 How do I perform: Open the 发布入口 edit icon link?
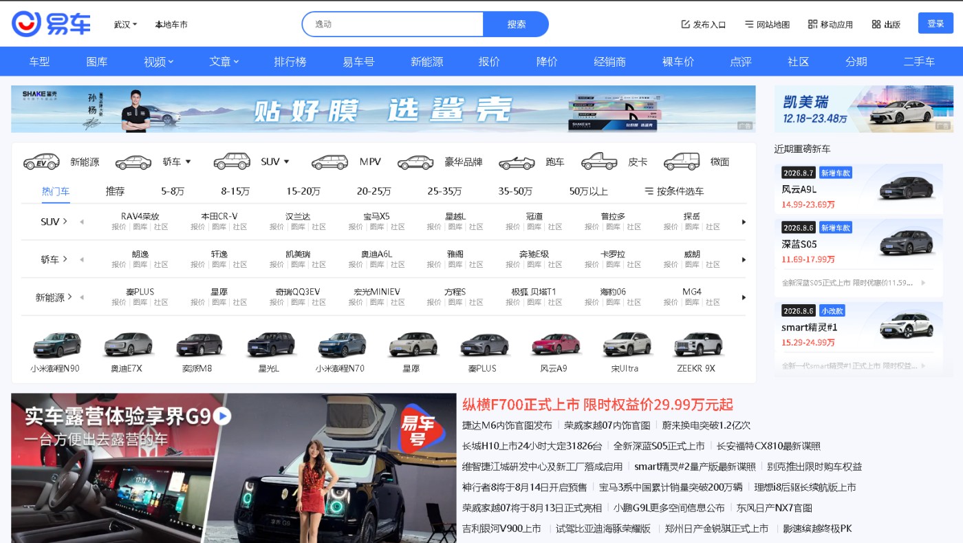685,24
